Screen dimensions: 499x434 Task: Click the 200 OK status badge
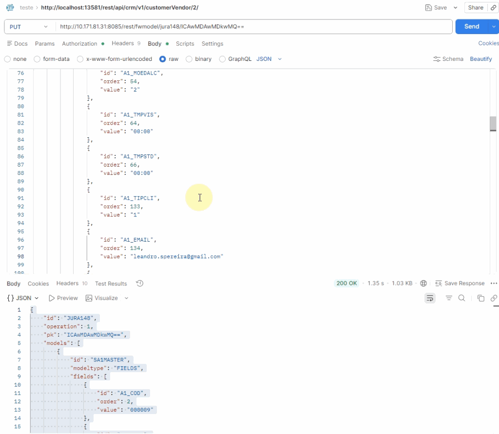346,283
